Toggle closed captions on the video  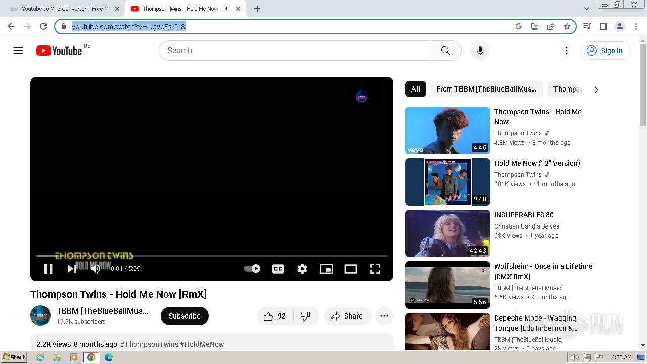point(278,269)
